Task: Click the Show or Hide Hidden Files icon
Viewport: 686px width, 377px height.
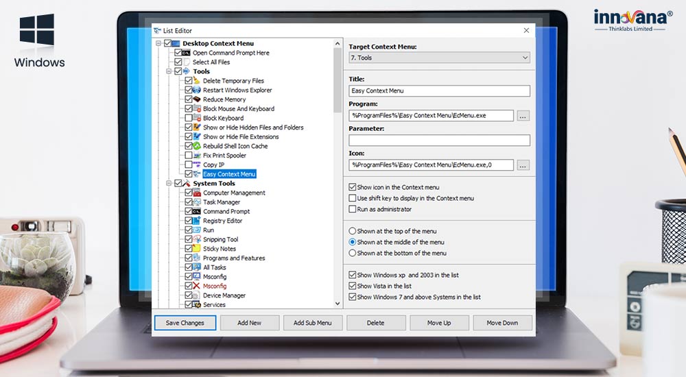Action: tap(197, 127)
